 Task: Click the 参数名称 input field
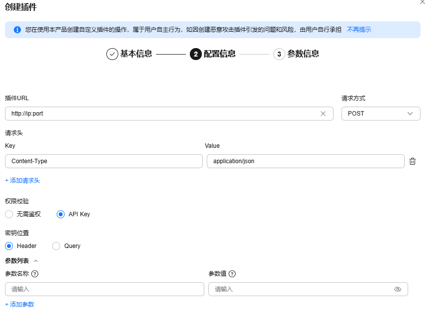pyautogui.click(x=104, y=289)
